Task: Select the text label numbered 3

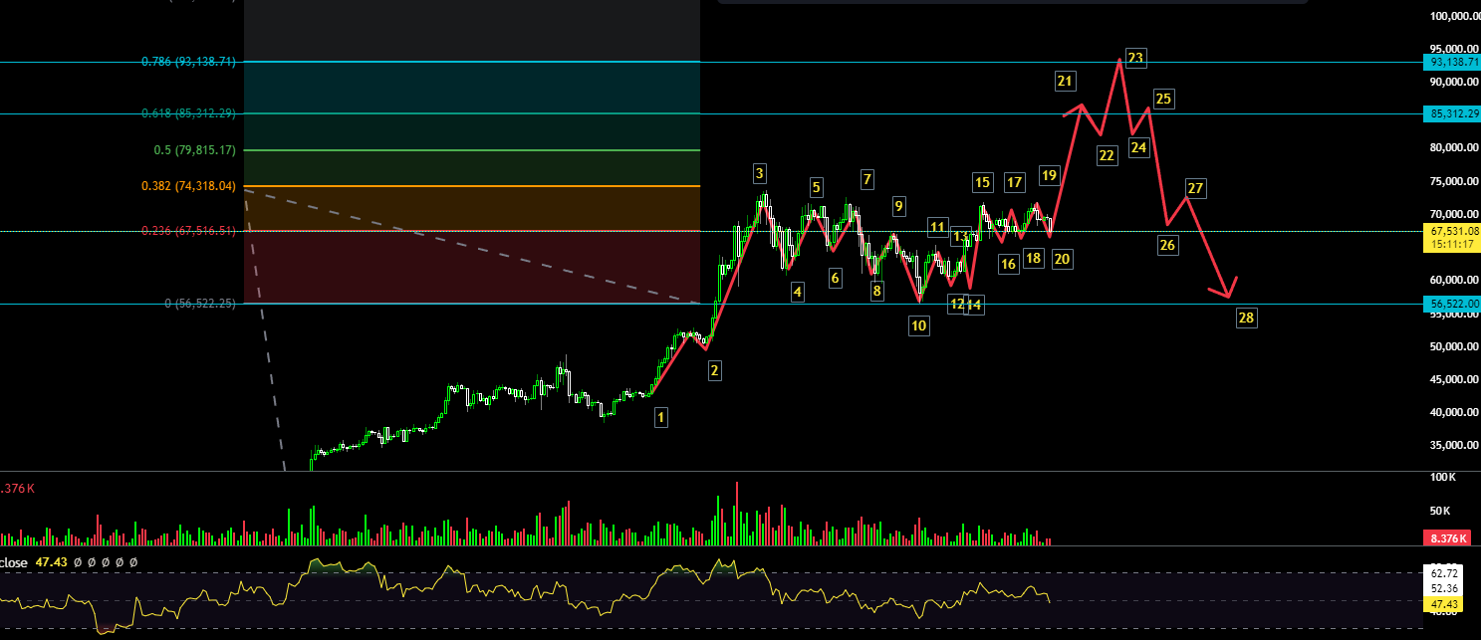Action: (759, 174)
